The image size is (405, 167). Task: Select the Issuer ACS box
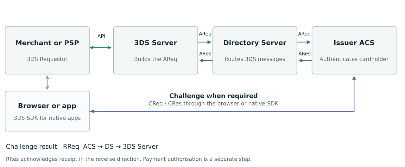(x=354, y=50)
